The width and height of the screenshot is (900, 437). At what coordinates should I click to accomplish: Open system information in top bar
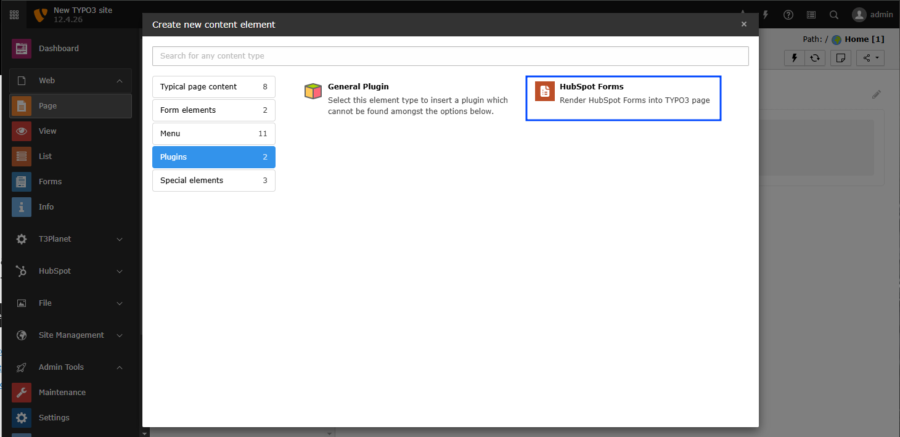coord(811,15)
